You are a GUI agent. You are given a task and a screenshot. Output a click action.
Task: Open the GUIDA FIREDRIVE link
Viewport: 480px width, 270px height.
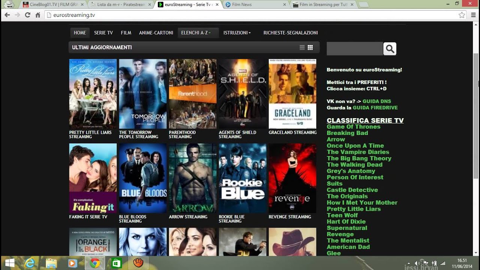[375, 108]
